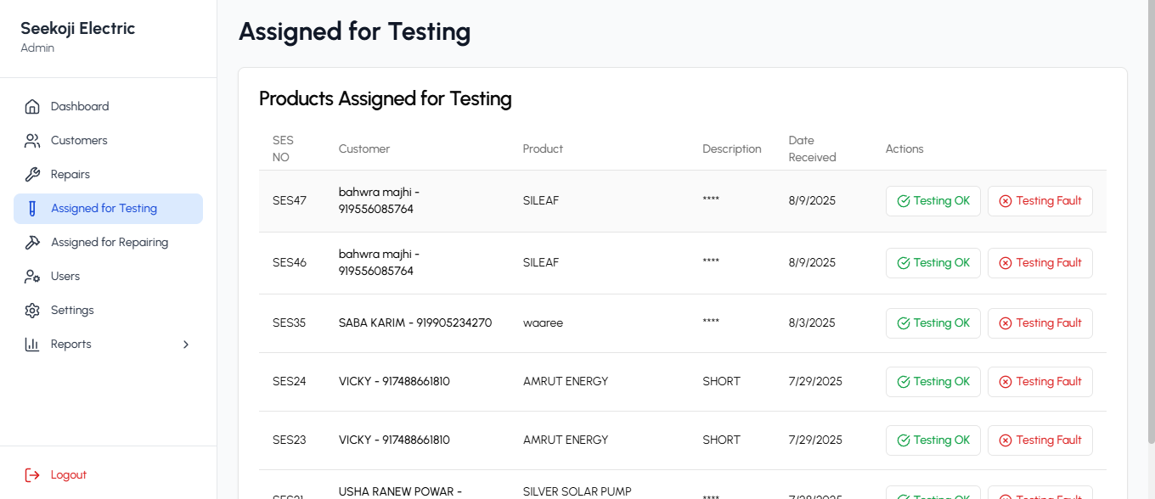Click the Settings gear icon
This screenshot has height=499, width=1155.
(x=32, y=311)
